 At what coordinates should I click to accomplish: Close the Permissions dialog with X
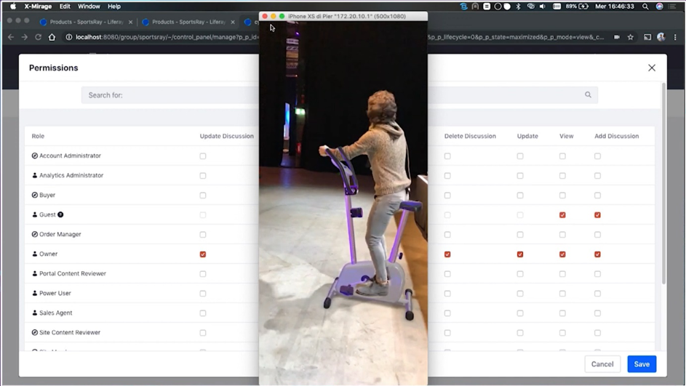[x=652, y=68]
